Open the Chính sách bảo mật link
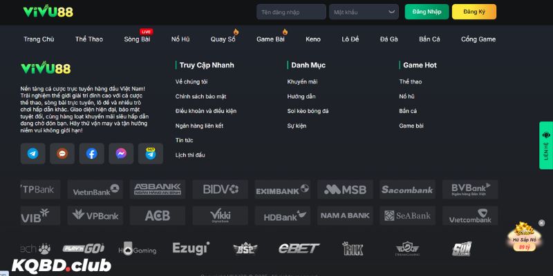This screenshot has width=553, height=276. click(200, 97)
